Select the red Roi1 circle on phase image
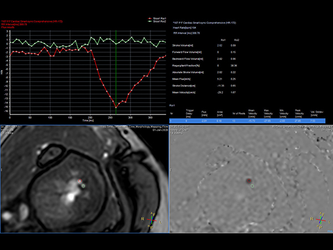Image resolution: width=333 pixels, height=250 pixels. (249, 181)
